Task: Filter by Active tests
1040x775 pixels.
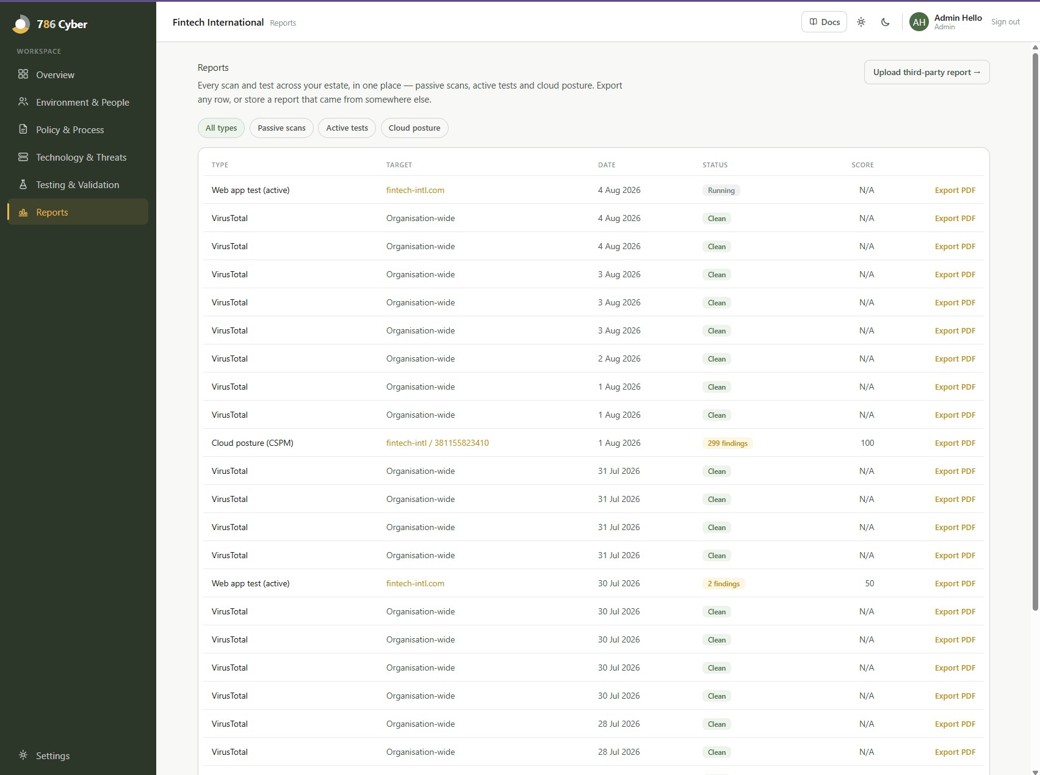Action: click(x=347, y=128)
